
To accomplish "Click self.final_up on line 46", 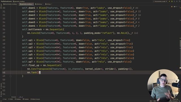I will 31,65.
